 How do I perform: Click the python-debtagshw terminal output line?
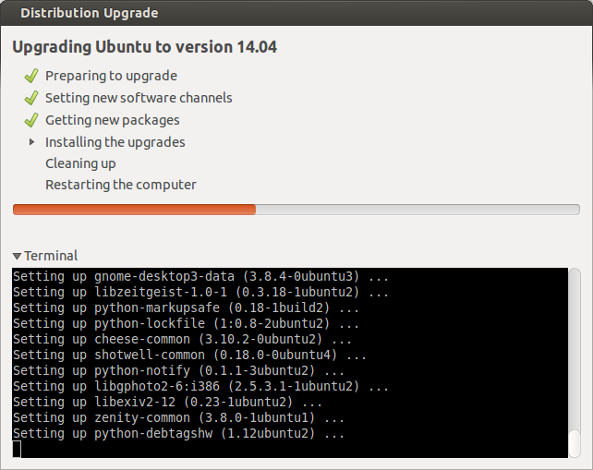point(178,433)
